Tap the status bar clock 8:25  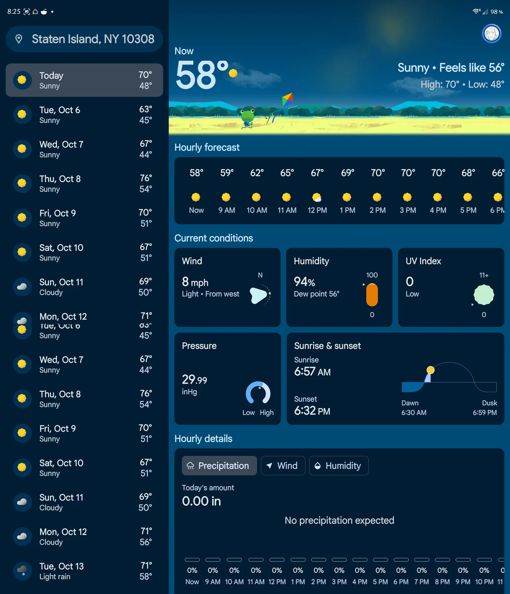click(14, 12)
